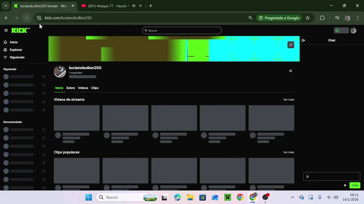
Task: Open OBS Studio from the taskbar
Action: point(265,197)
